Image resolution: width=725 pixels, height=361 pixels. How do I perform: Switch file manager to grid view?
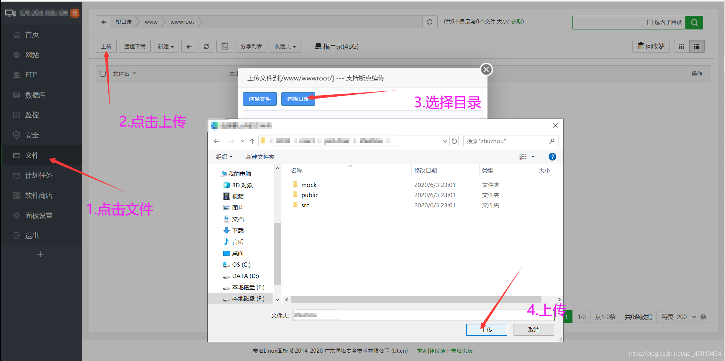pos(682,46)
